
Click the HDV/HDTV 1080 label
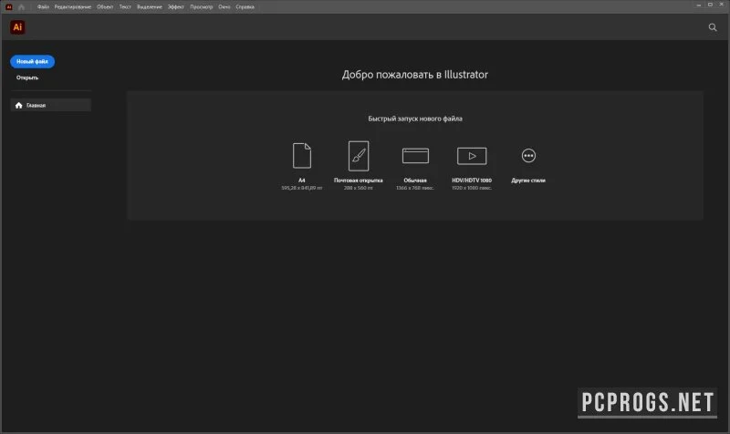[x=472, y=181]
